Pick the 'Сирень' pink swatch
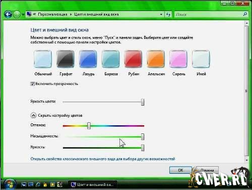The image size is (252, 190). pos(178,59)
